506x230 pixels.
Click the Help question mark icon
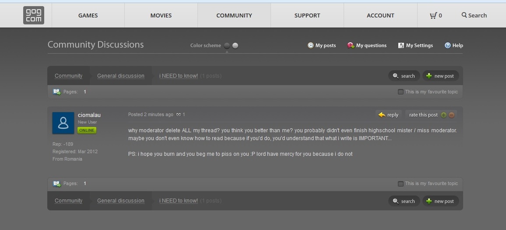tap(448, 45)
